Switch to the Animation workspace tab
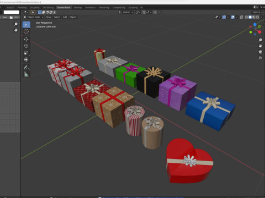Screen dimensions: 265x198 [91, 8]
